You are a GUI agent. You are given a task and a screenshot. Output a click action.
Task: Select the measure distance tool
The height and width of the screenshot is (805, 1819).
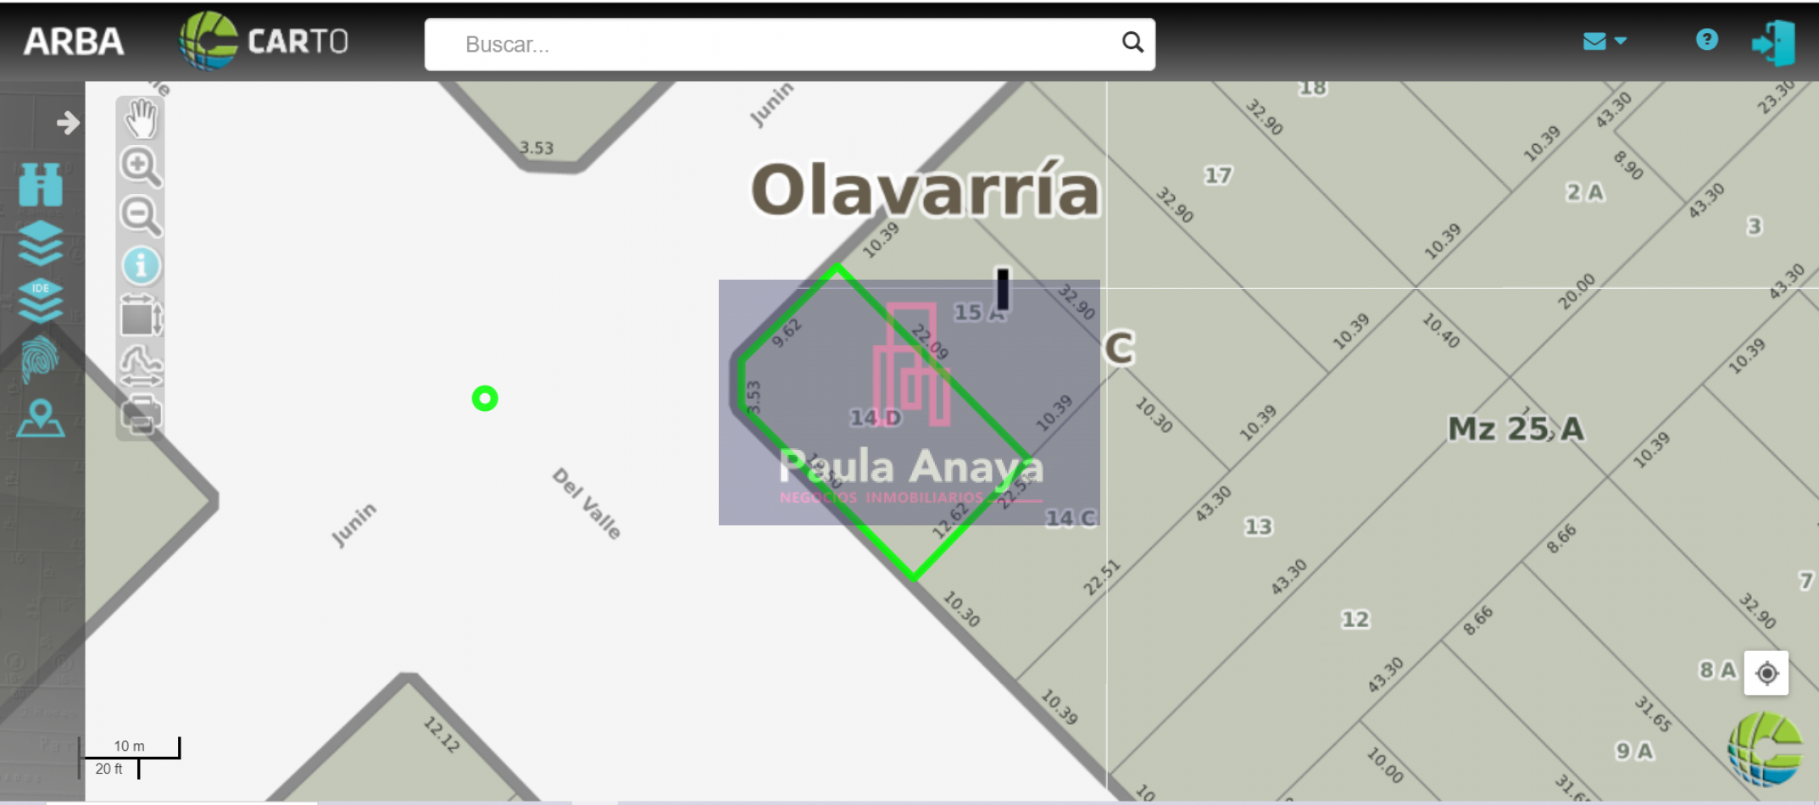(x=141, y=365)
